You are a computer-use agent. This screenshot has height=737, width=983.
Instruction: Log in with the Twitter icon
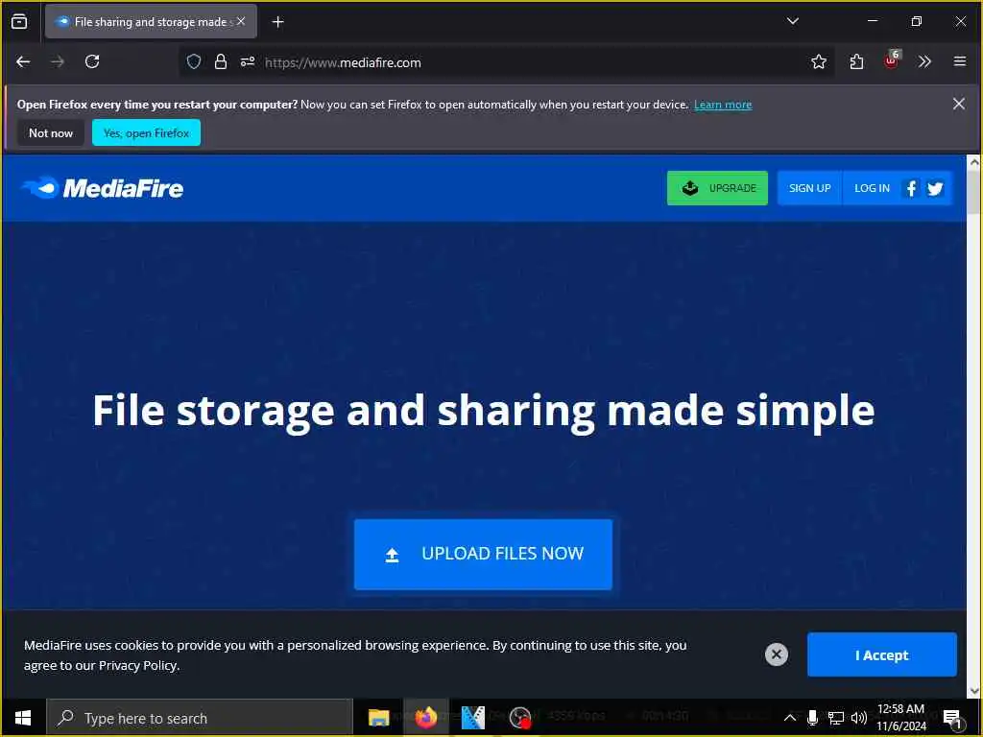(x=935, y=188)
